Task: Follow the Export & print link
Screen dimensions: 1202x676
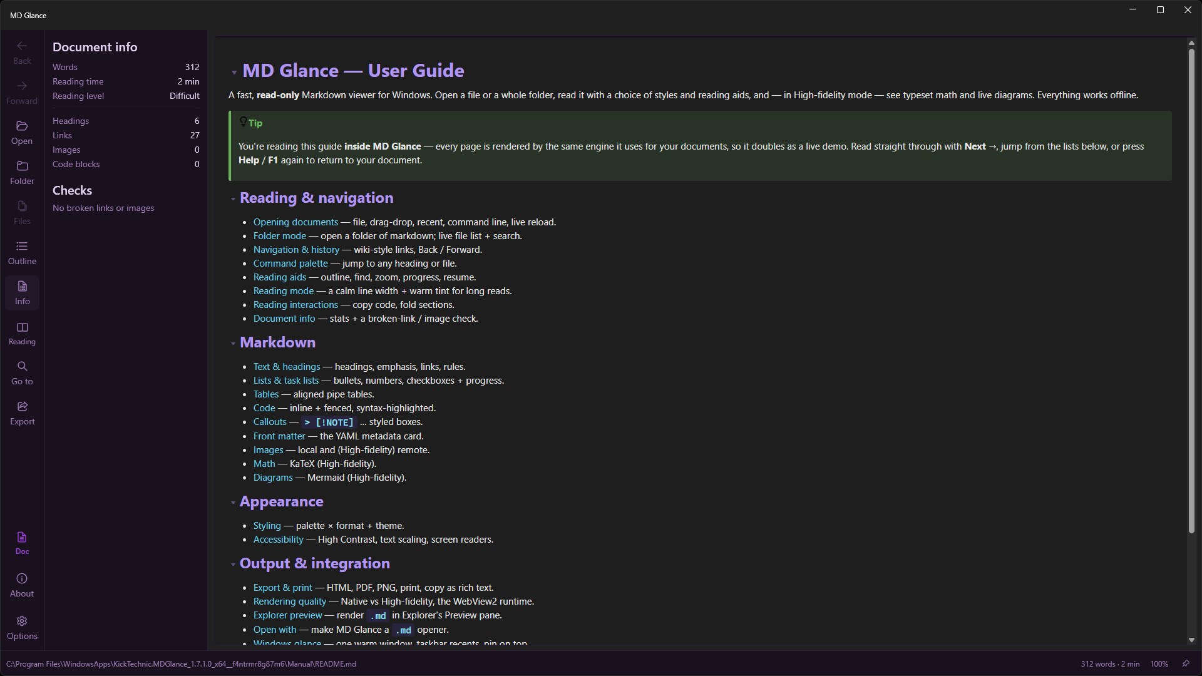Action: pos(283,588)
